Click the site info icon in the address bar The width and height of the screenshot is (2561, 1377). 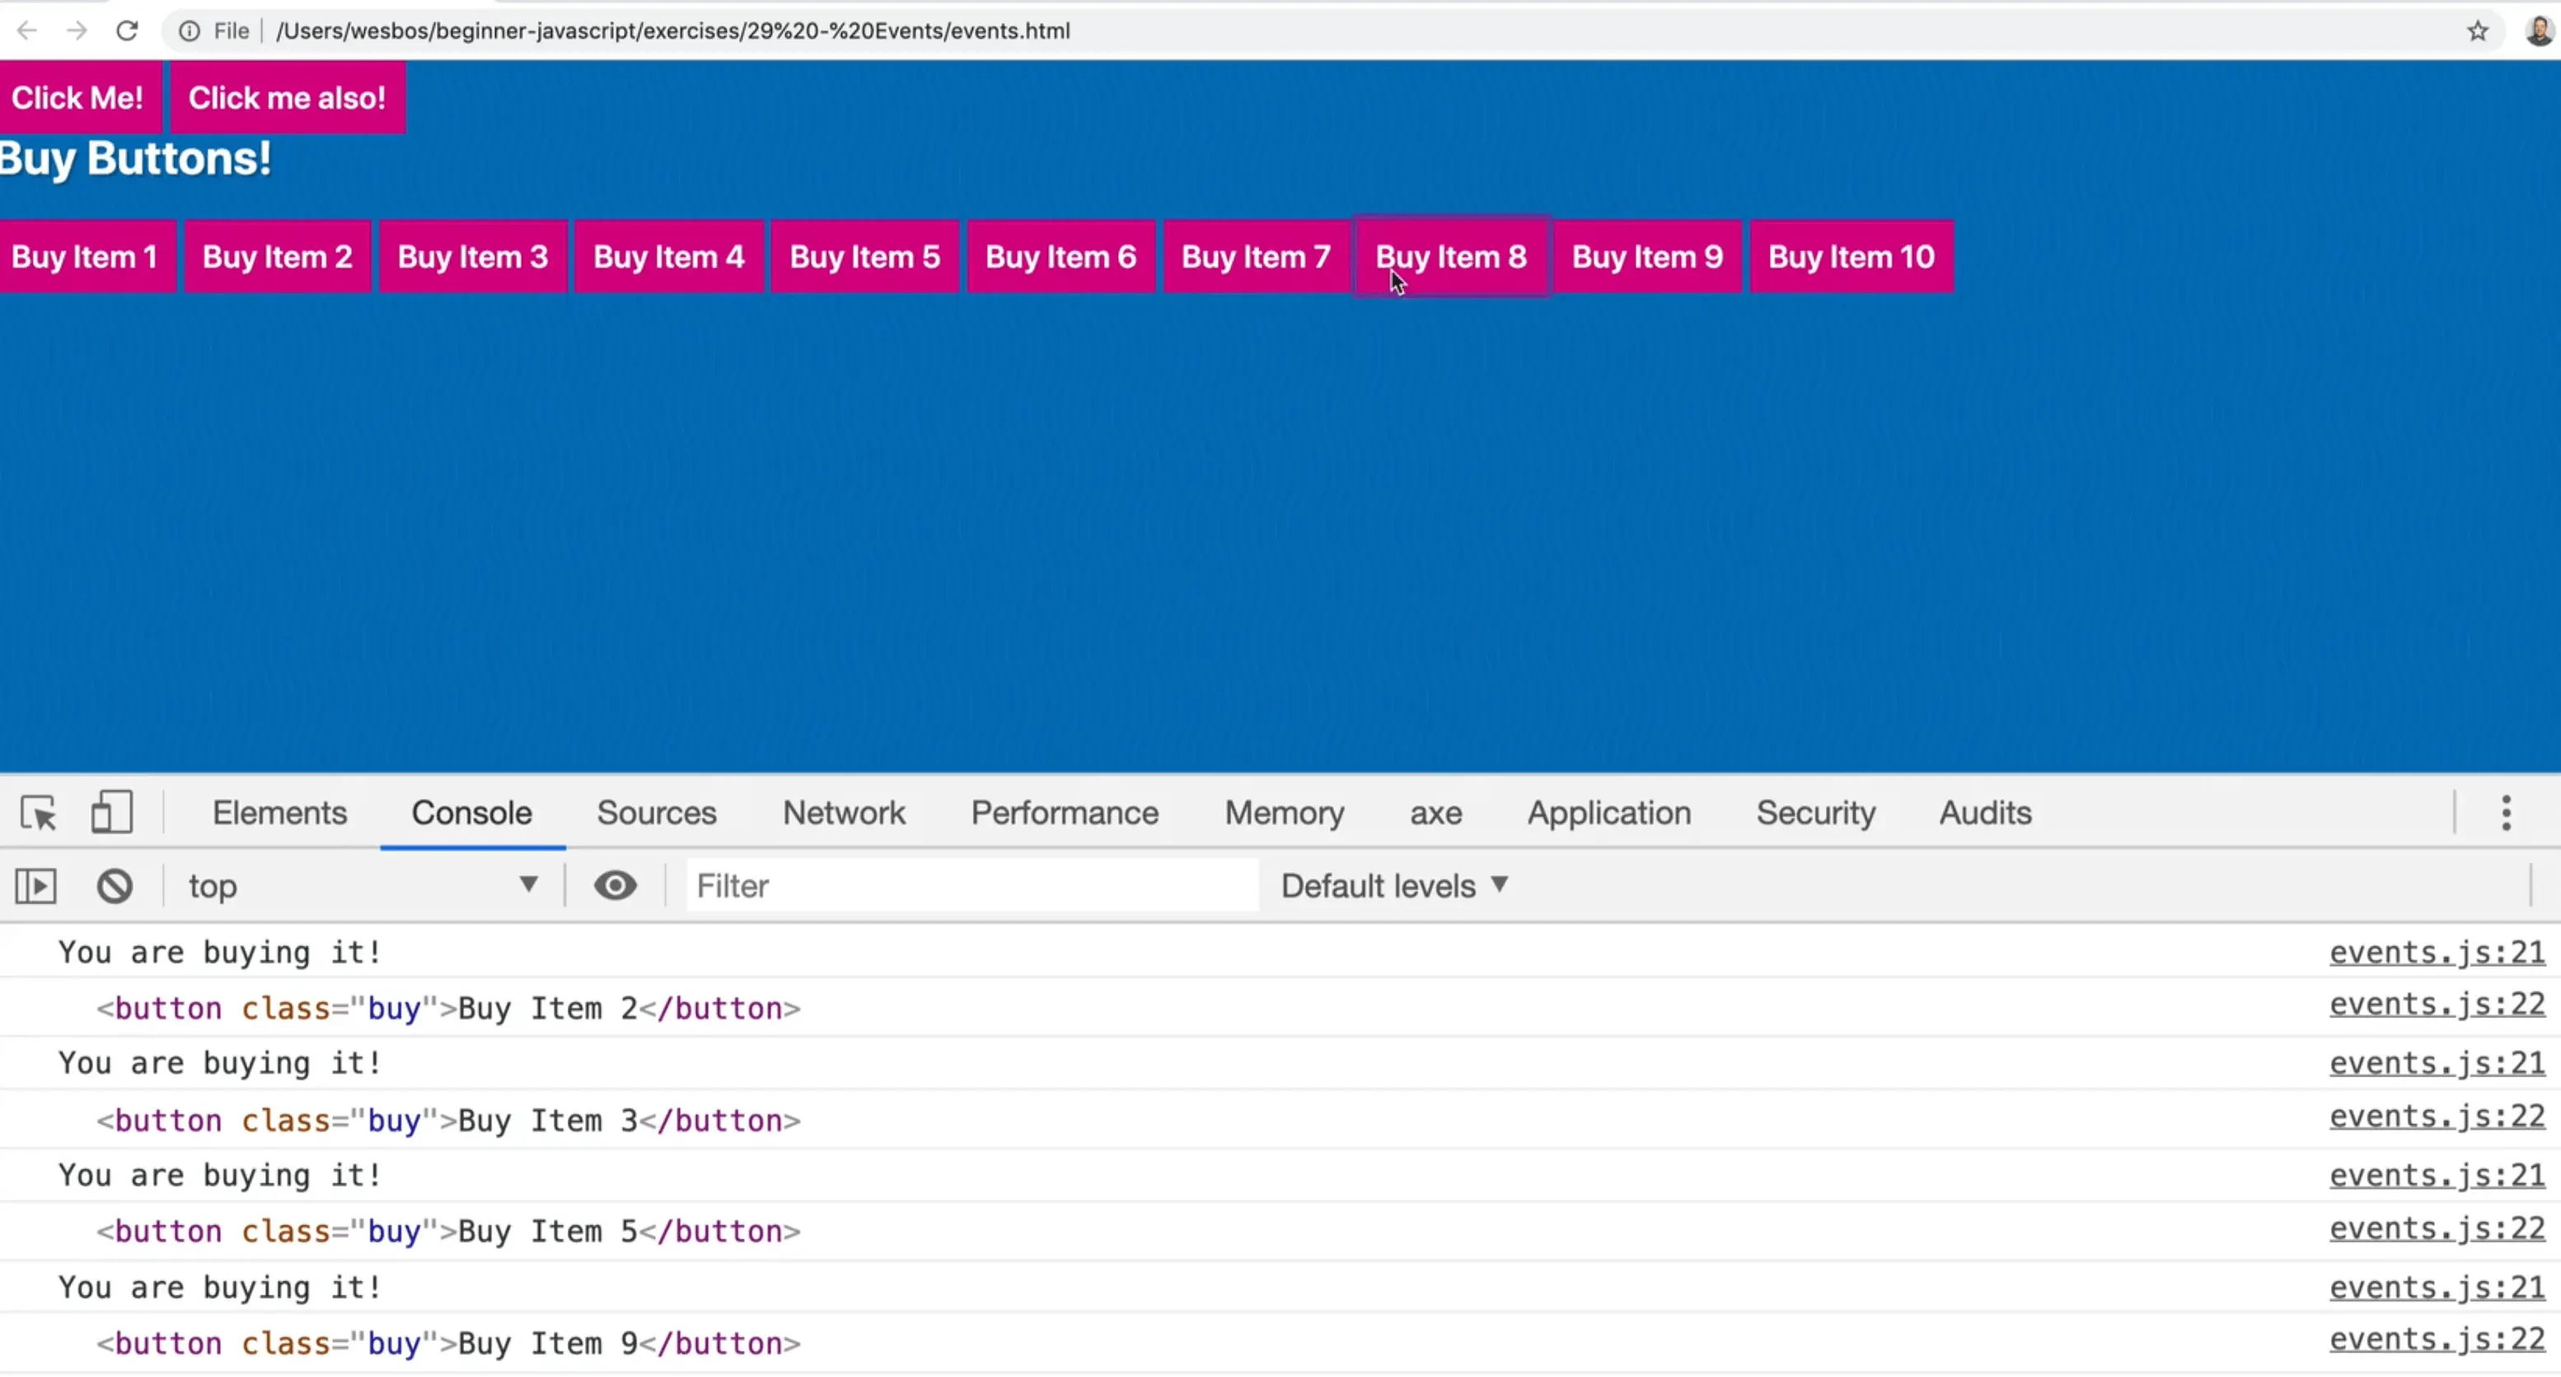189,30
